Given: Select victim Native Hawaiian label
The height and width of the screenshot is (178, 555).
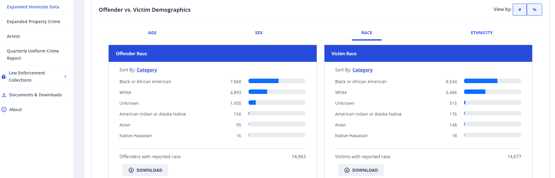Looking at the screenshot, I should tap(351, 136).
